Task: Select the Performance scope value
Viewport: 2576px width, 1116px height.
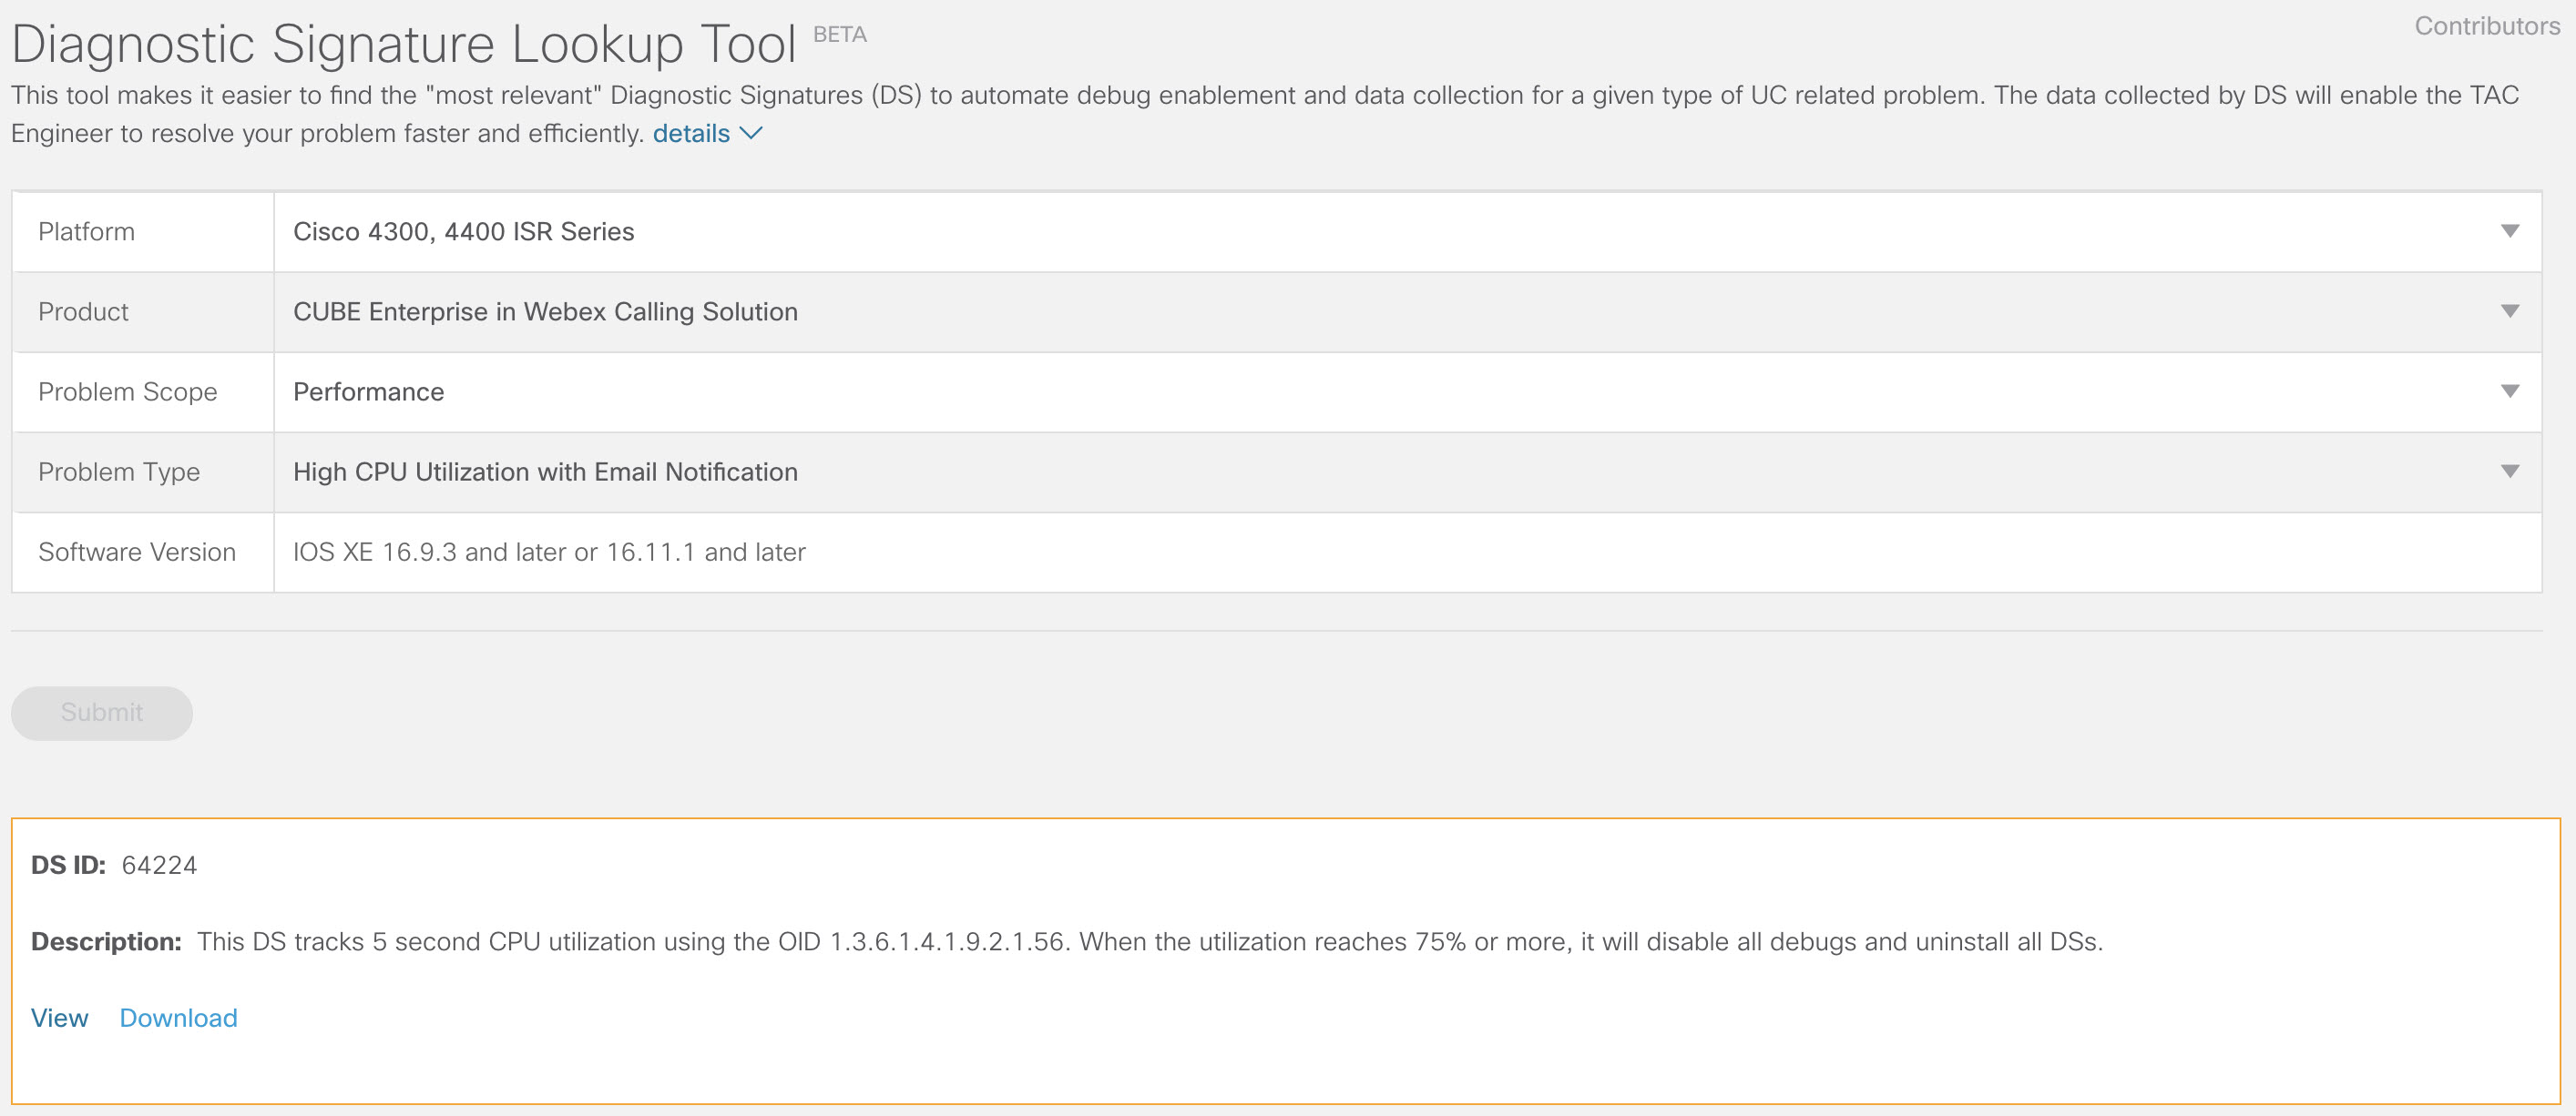Action: point(367,391)
